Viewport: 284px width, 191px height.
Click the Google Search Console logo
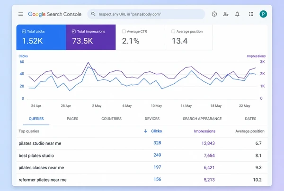(x=55, y=14)
